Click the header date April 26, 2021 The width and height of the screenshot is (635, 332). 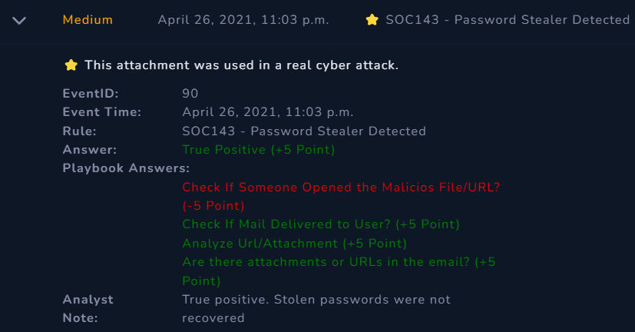[x=243, y=20]
